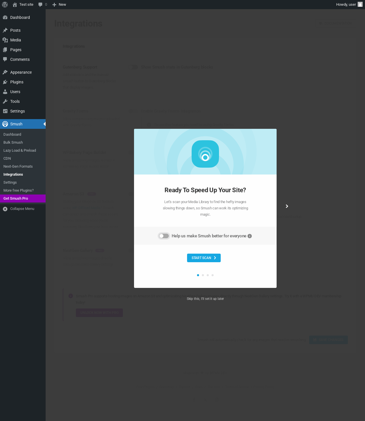Open the Media menu item

(x=23, y=40)
